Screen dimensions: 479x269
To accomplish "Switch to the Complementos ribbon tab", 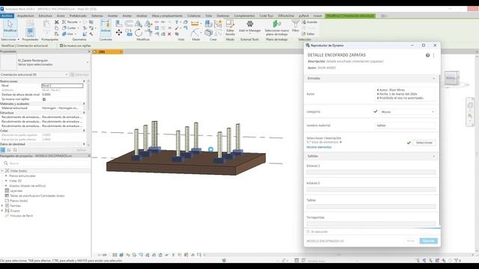I will point(244,16).
